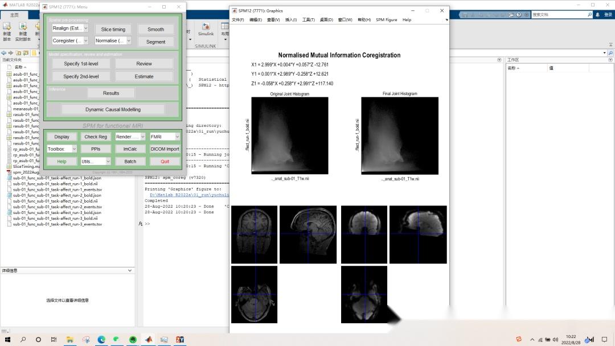Open the Toolbox dropdown
This screenshot has width=615, height=346.
[61, 149]
